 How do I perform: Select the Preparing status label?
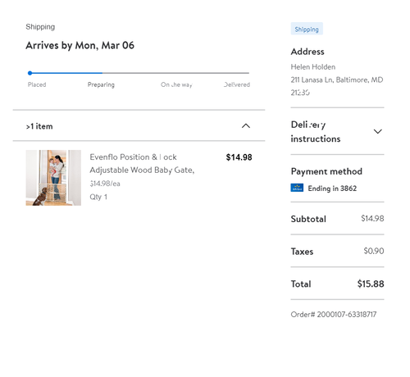click(101, 84)
